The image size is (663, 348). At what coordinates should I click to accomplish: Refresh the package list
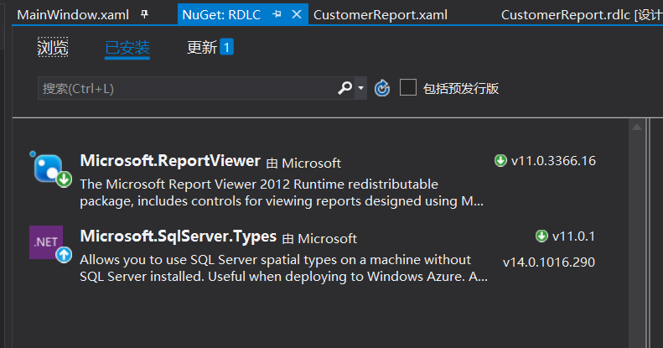[382, 88]
